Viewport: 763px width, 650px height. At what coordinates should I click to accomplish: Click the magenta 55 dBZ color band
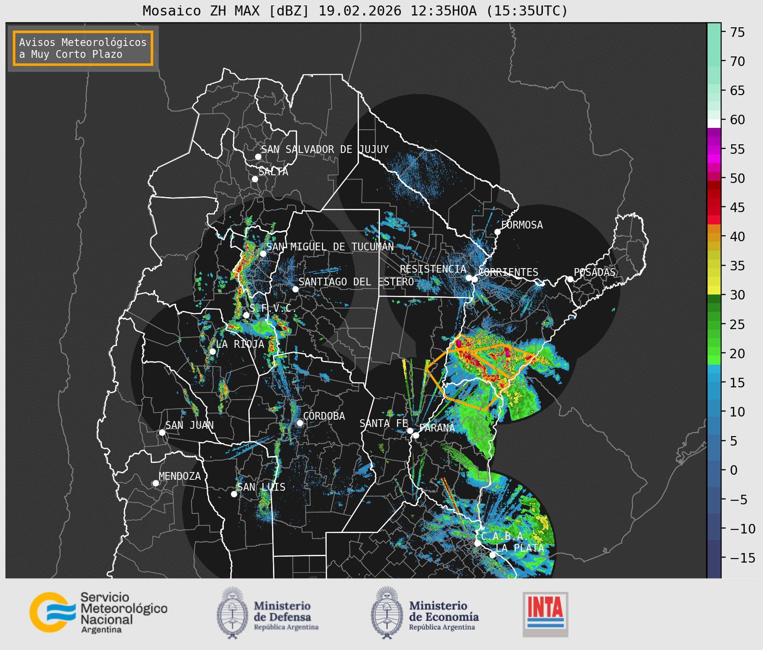coord(714,150)
